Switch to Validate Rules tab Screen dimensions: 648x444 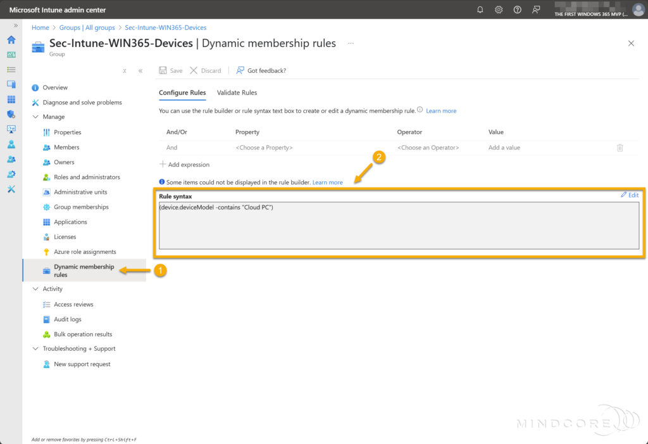(237, 92)
